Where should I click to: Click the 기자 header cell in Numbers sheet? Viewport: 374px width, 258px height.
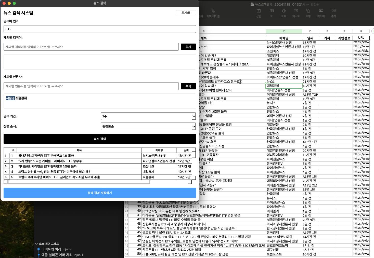click(327, 38)
